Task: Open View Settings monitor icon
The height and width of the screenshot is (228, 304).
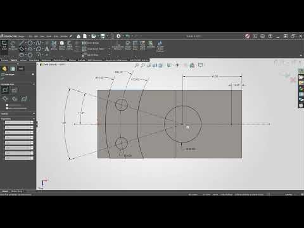Action: tap(200, 65)
